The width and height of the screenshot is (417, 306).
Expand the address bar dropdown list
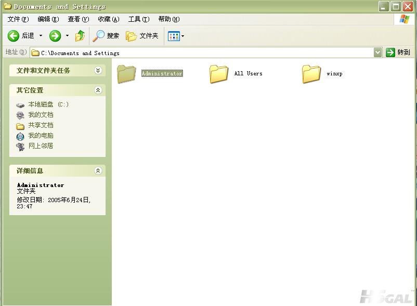click(378, 52)
